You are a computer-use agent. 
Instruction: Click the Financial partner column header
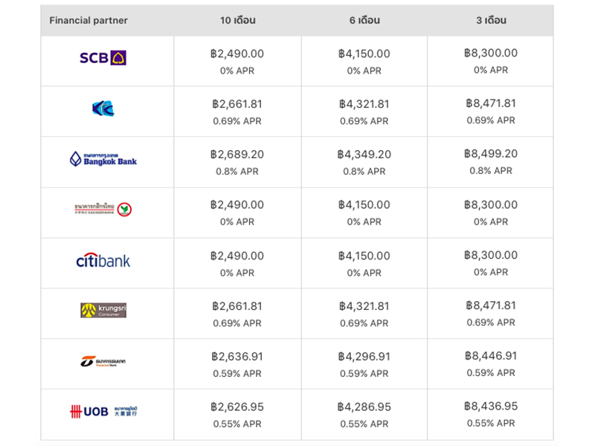89,21
